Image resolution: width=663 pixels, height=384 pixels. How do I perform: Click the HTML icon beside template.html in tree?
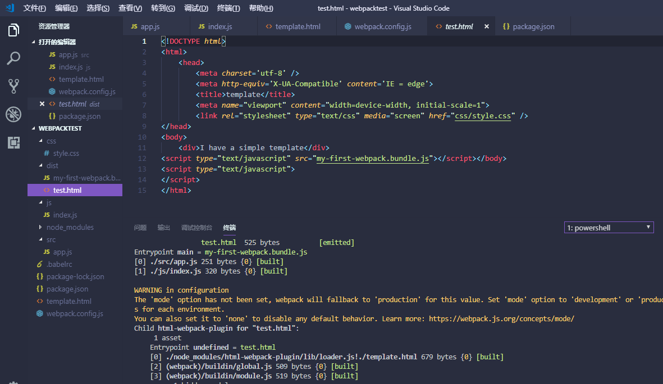click(x=40, y=301)
